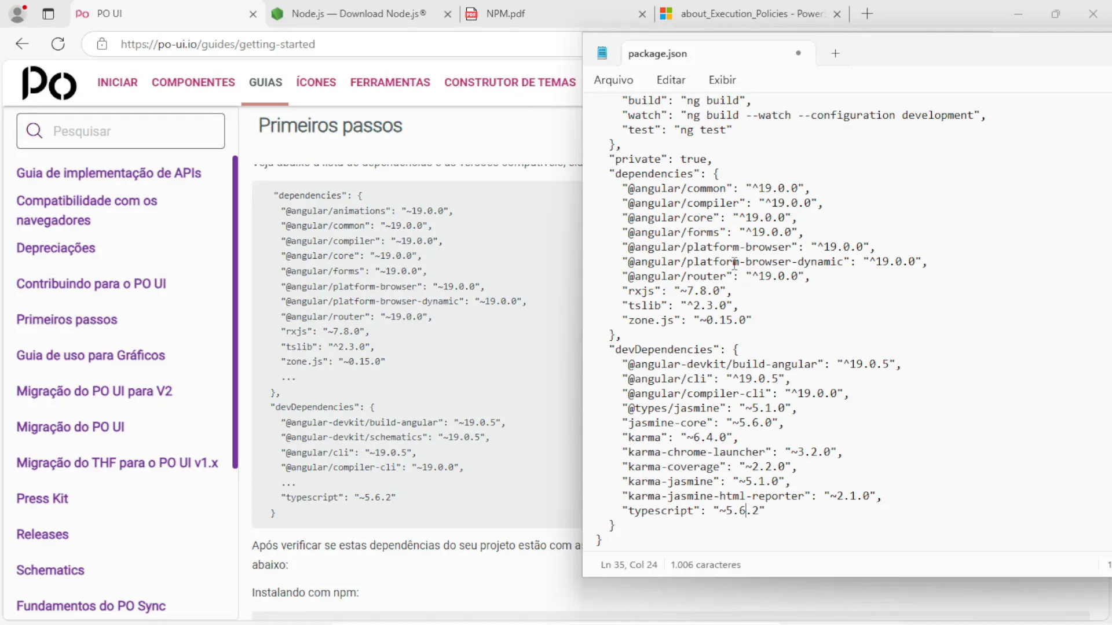Open the browser profile avatar icon

18,14
